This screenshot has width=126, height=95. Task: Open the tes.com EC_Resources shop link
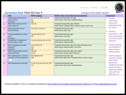pos(69,84)
